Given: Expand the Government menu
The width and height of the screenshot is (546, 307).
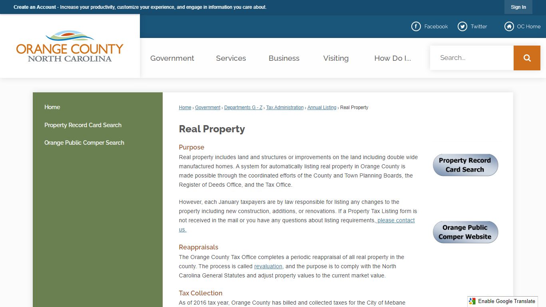Looking at the screenshot, I should 172,58.
